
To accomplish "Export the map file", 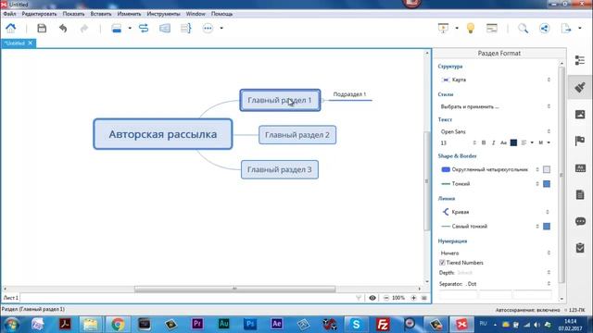I will tap(566, 29).
